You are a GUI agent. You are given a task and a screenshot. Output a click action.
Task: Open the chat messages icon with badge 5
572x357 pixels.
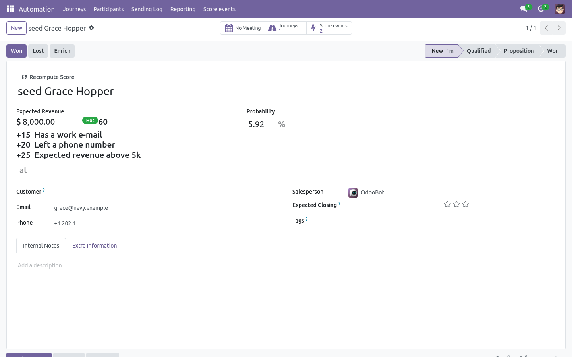(525, 9)
